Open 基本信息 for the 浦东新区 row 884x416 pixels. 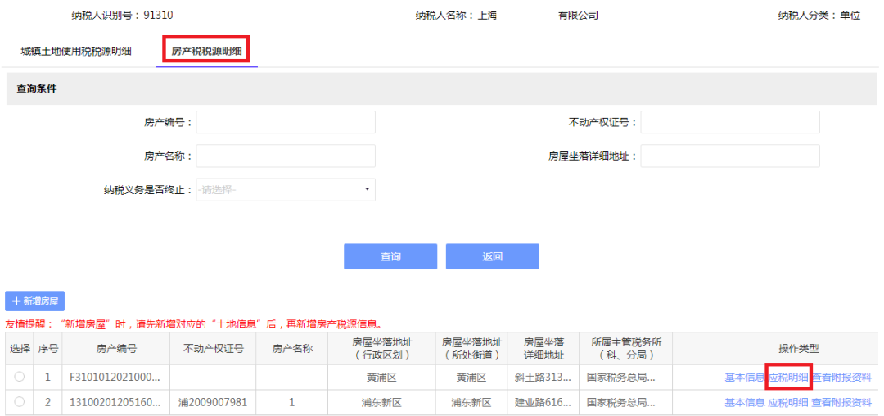point(744,402)
